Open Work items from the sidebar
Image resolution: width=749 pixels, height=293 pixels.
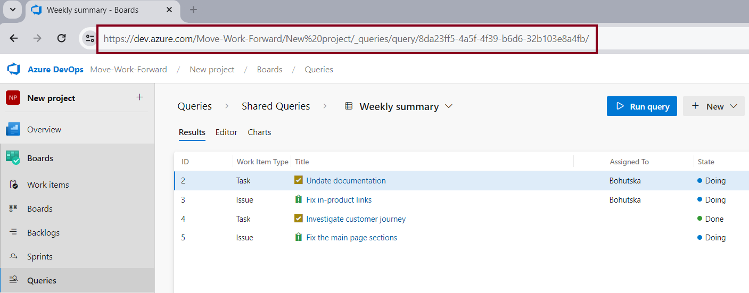pyautogui.click(x=48, y=185)
